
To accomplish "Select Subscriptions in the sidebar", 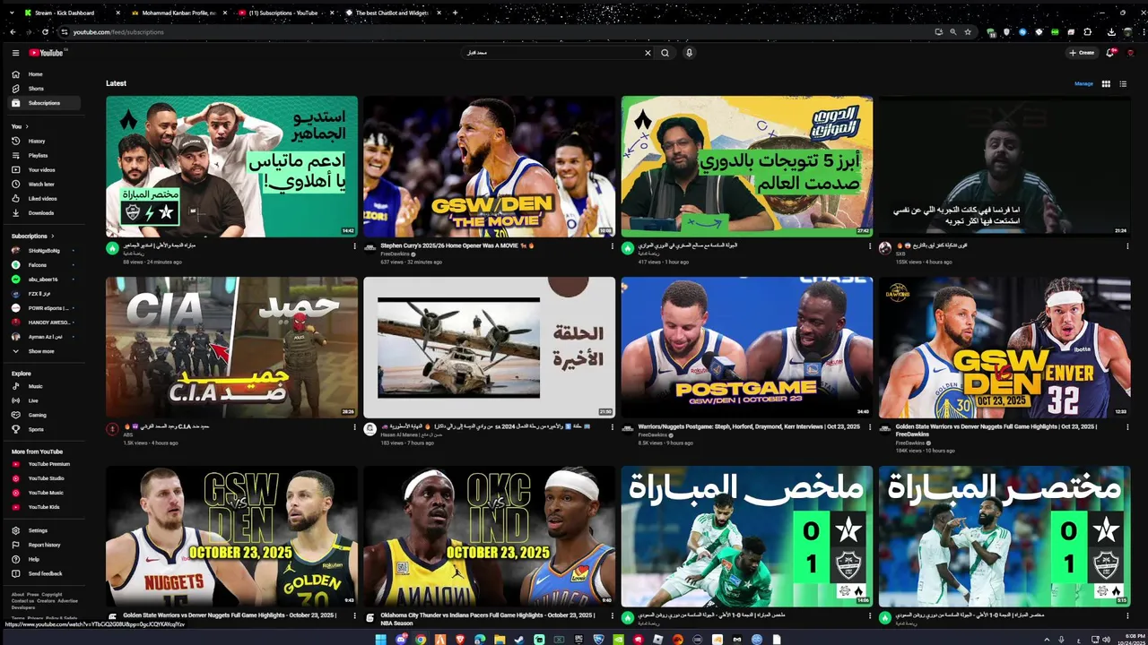I will click(x=45, y=103).
